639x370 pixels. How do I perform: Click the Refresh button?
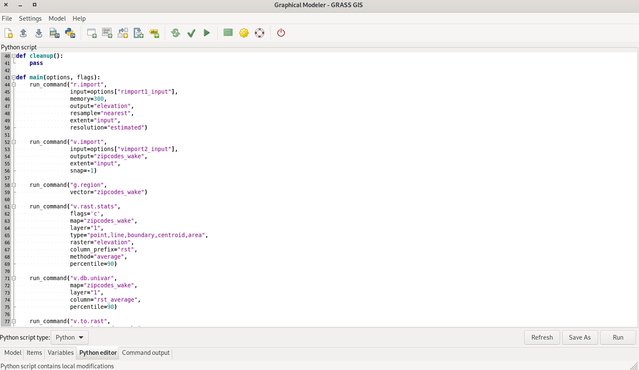coord(542,338)
